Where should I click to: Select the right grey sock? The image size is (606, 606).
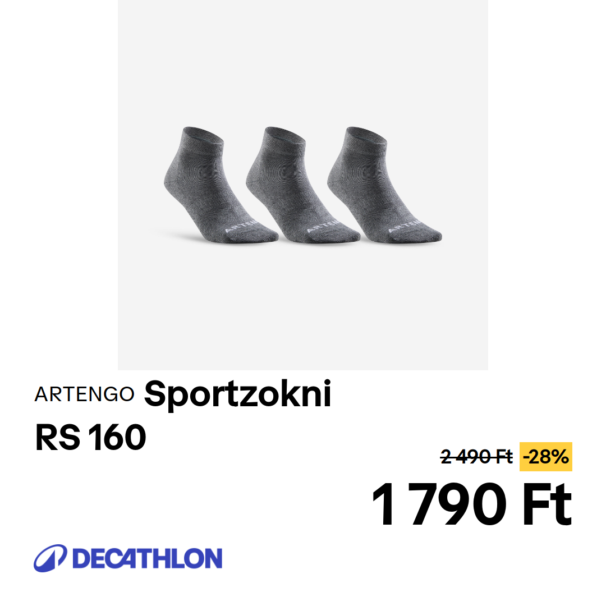pyautogui.click(x=384, y=185)
